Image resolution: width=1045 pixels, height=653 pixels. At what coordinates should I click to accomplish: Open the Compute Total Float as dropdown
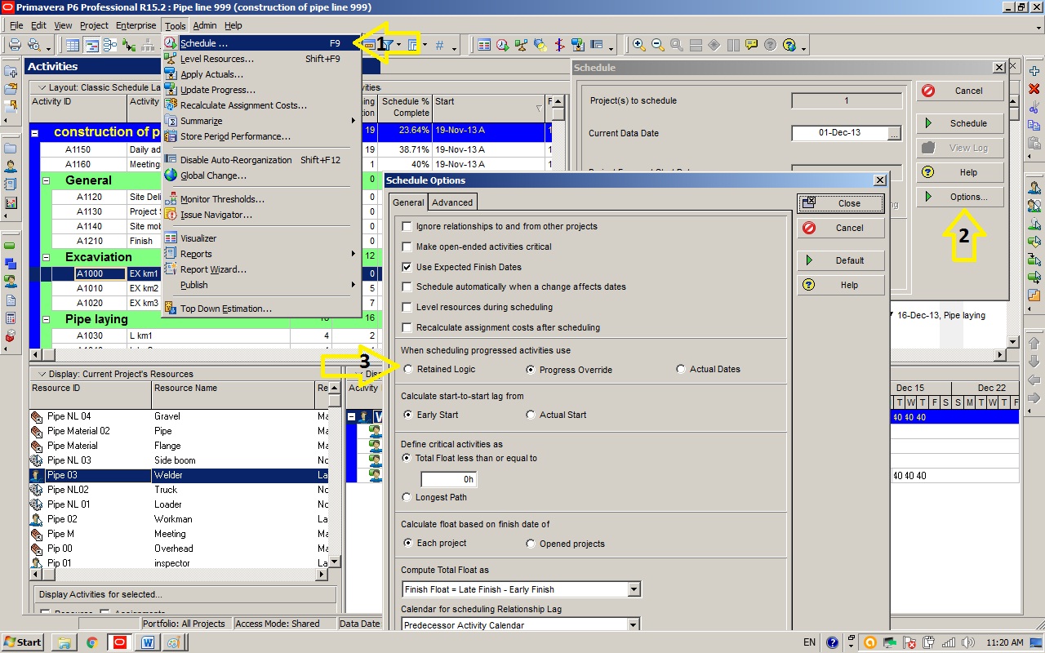(634, 589)
